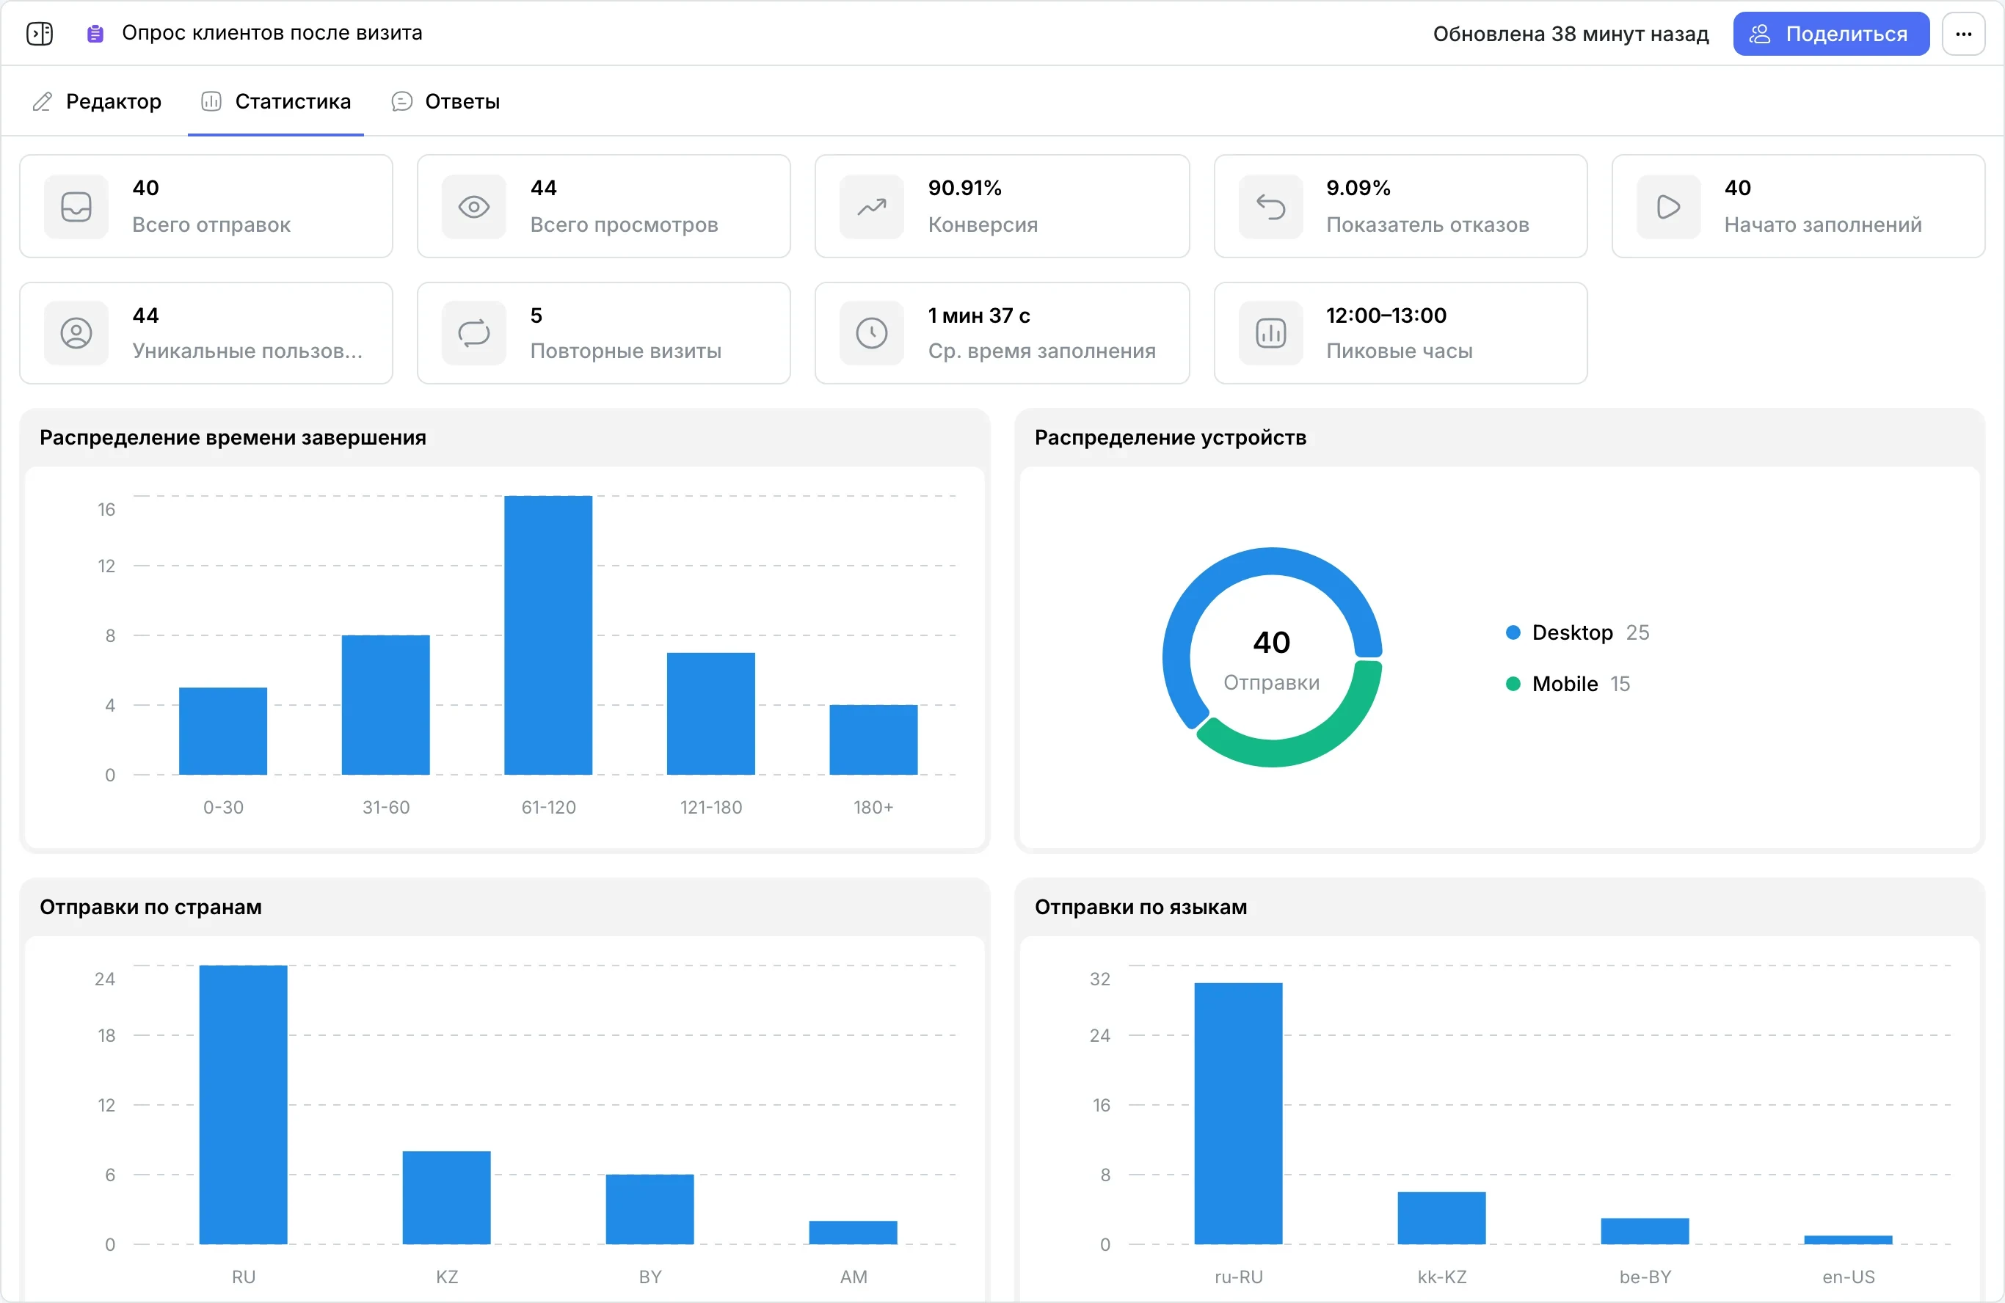The image size is (2005, 1303).
Task: Click the user icon for Уникальные пользователи
Action: pos(76,334)
